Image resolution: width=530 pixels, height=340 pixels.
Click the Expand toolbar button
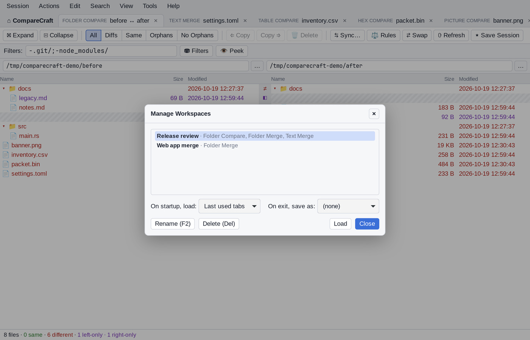coord(20,35)
